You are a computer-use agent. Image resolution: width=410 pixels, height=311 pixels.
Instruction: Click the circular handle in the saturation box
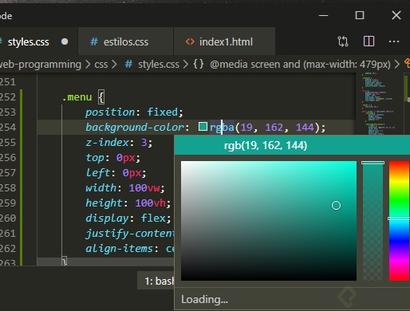pyautogui.click(x=336, y=205)
